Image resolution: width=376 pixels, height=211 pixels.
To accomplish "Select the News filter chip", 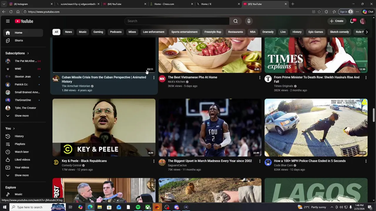I will [x=68, y=32].
